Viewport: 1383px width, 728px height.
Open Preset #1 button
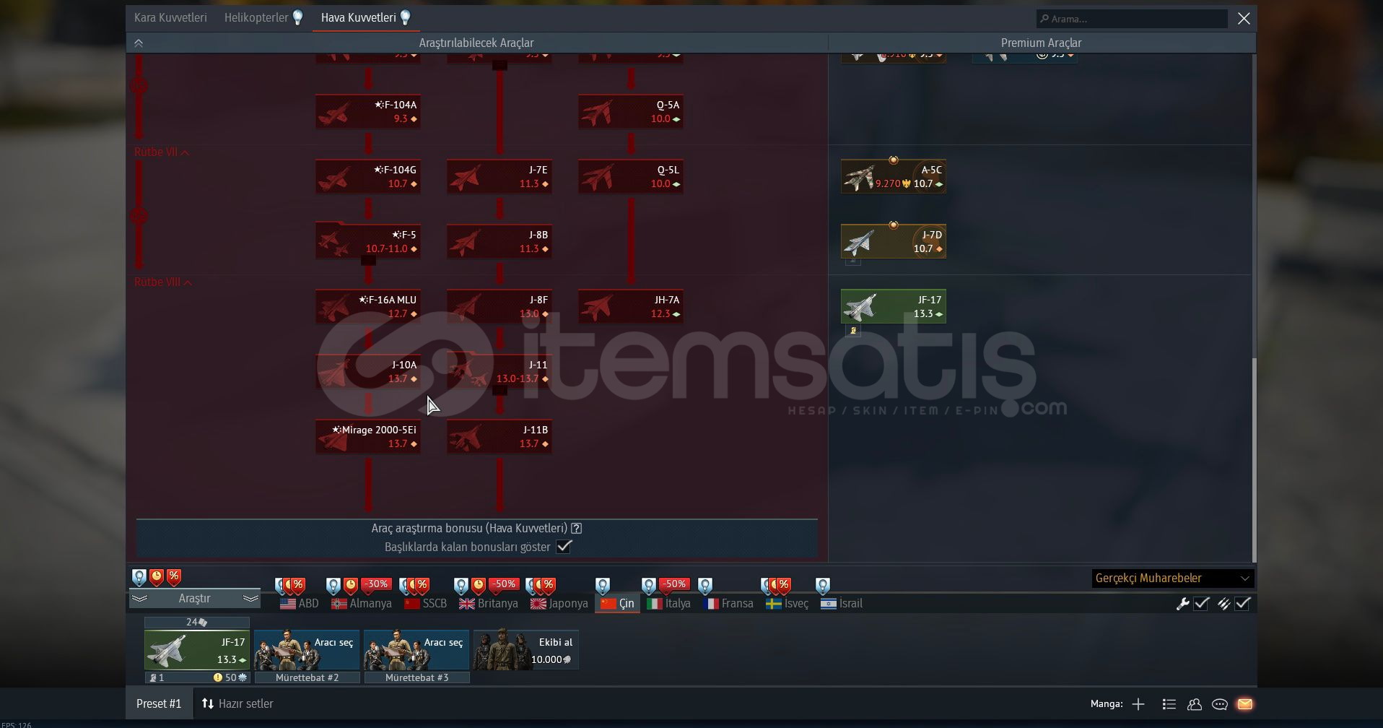(159, 704)
